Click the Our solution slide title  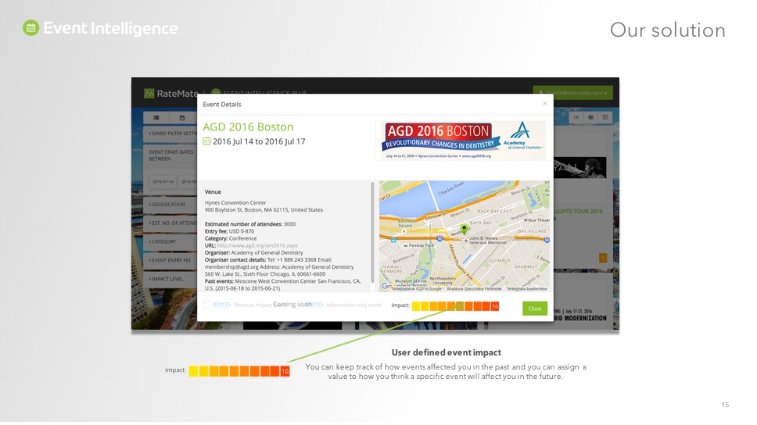pyautogui.click(x=667, y=30)
